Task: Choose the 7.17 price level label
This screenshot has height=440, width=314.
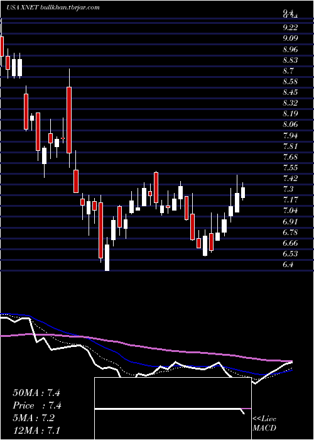Action: coord(290,200)
